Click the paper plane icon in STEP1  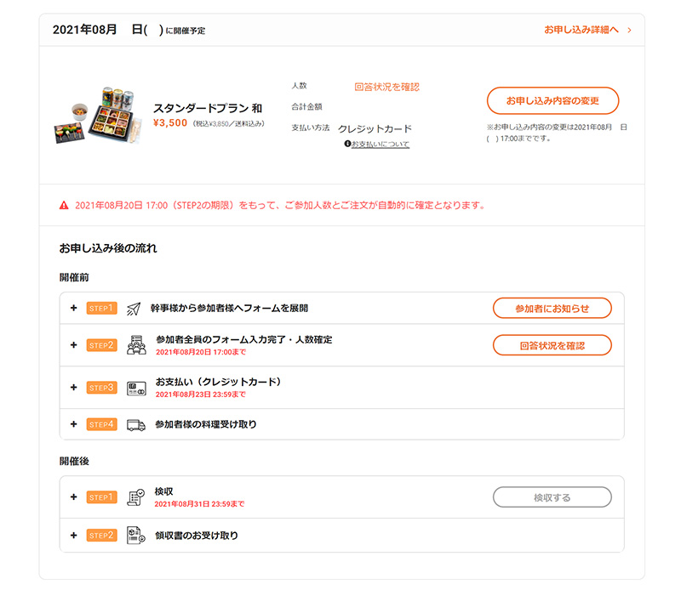[134, 308]
